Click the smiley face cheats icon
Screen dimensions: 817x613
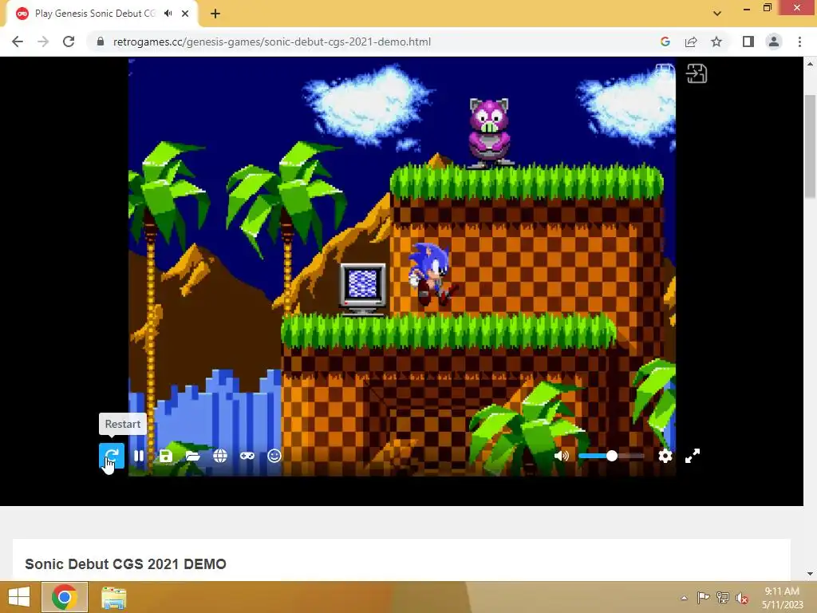coord(274,456)
